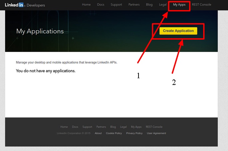The width and height of the screenshot is (228, 151).
Task: Visit Blog in the top navigation
Action: pos(149,5)
